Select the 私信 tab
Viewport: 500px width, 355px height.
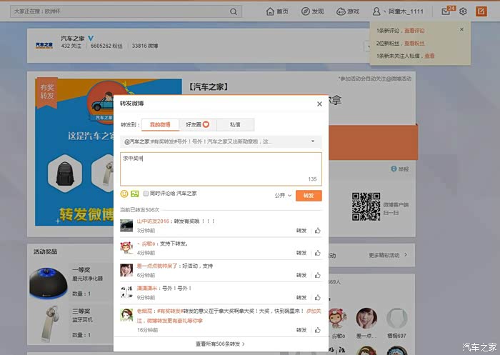tap(235, 125)
